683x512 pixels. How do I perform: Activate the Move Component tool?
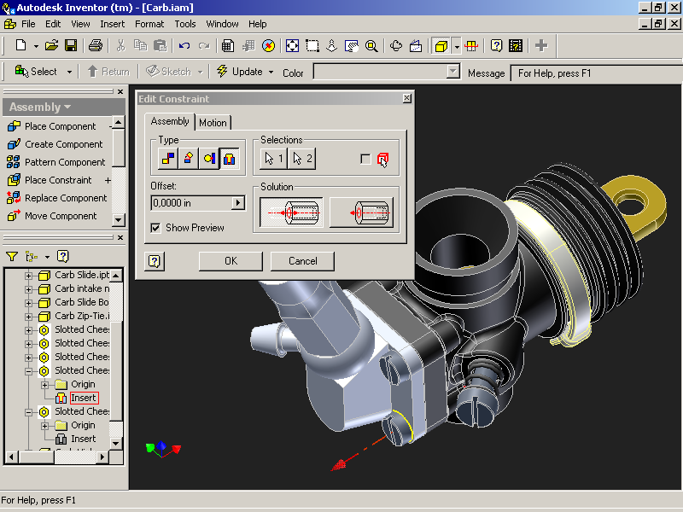pos(51,216)
